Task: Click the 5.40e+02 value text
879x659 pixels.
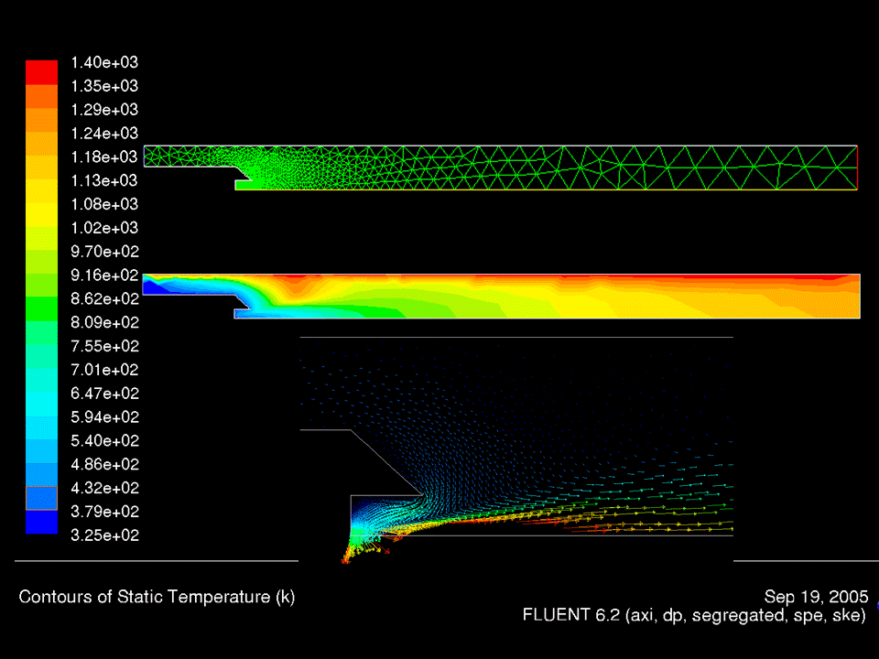Action: click(x=103, y=440)
